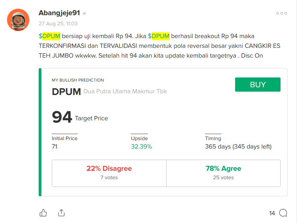Click Abangjeje91 astronaut avatar
This screenshot has height=223, width=297.
pos(18,20)
